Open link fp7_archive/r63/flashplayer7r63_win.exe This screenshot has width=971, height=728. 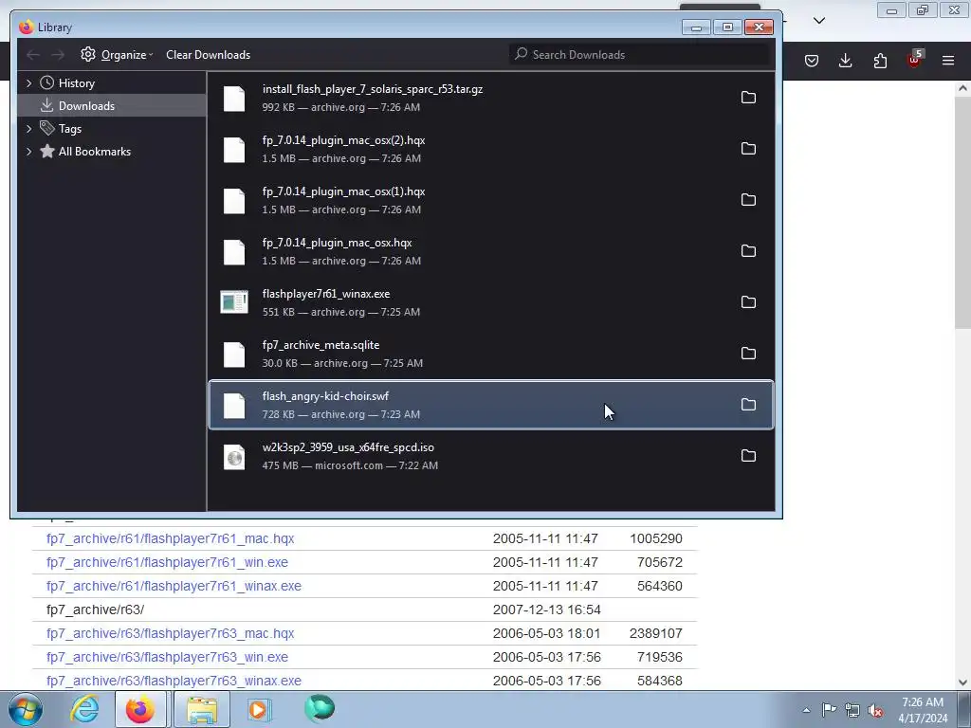[167, 657]
